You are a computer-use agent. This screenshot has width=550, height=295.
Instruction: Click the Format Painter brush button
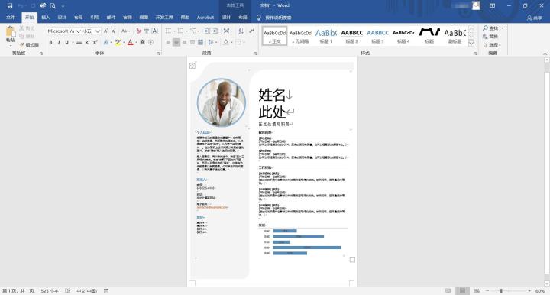point(29,44)
